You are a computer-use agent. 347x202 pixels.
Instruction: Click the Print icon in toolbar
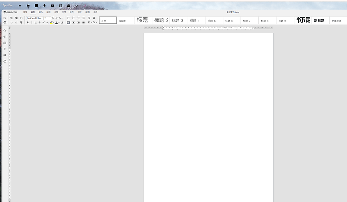(5, 22)
